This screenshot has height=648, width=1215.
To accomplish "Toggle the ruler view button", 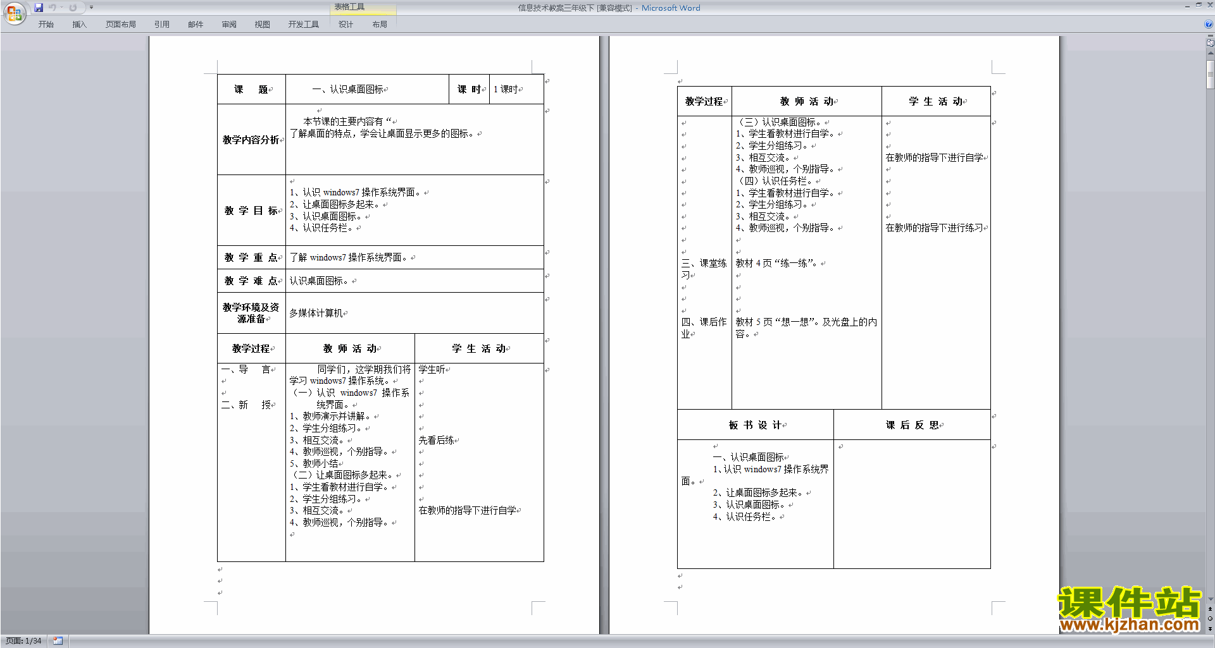I will click(x=1210, y=43).
